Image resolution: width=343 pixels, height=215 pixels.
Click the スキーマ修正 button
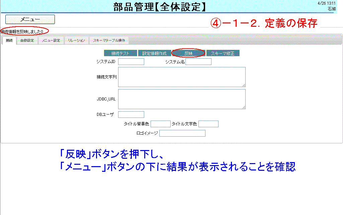(x=223, y=53)
